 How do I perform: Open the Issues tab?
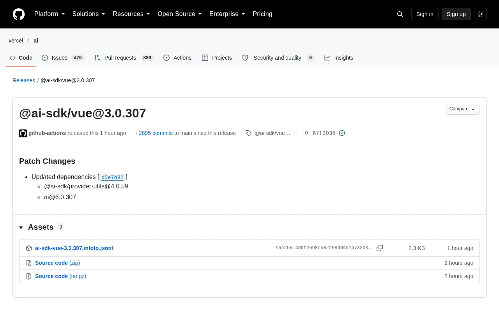(x=63, y=58)
